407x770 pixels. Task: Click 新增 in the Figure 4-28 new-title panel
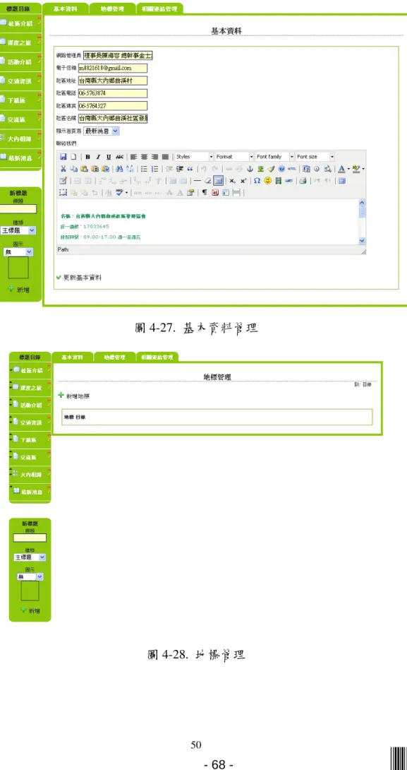point(30,610)
